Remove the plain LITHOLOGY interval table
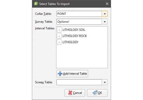 [x=59, y=42]
